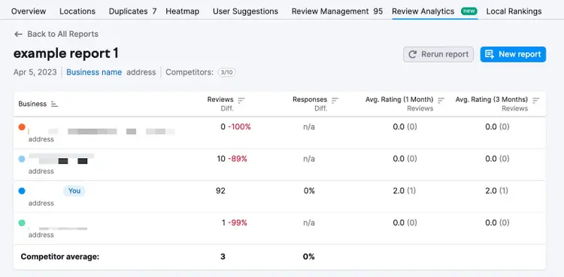This screenshot has height=277, width=564.
Task: Click the Rerun report refresh icon
Action: tap(413, 54)
